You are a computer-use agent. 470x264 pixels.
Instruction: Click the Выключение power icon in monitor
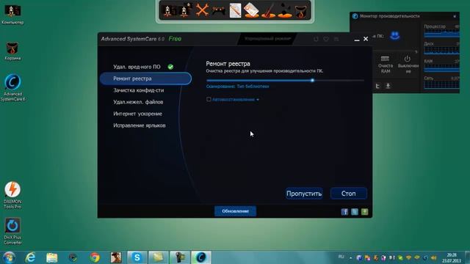[408, 65]
